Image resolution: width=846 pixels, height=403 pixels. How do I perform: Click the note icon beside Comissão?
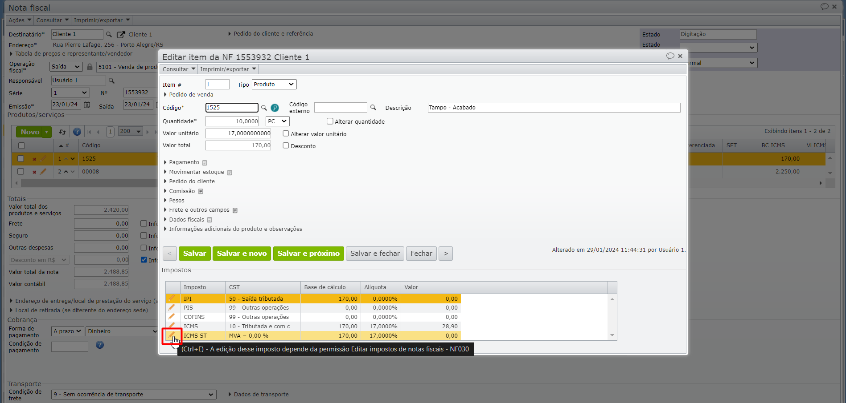(x=201, y=191)
